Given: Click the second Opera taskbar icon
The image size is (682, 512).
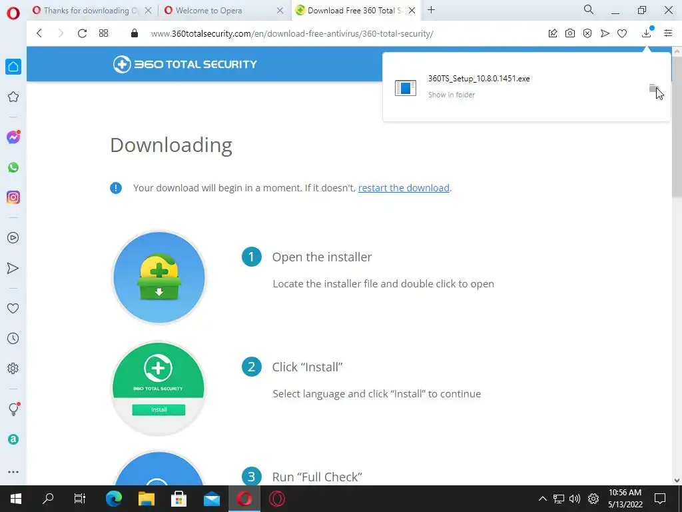Looking at the screenshot, I should click(x=276, y=499).
